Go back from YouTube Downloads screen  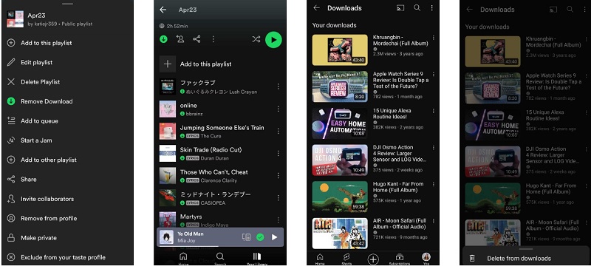pos(317,8)
